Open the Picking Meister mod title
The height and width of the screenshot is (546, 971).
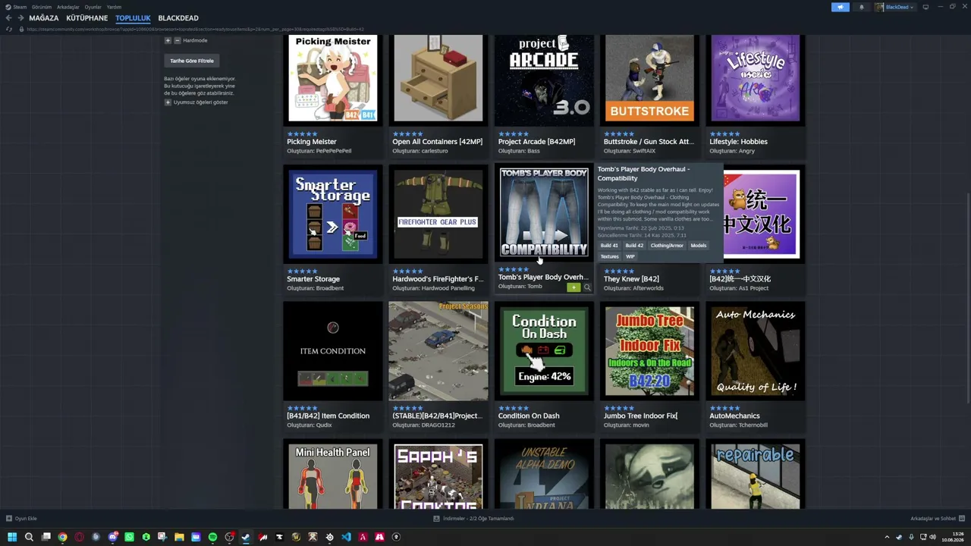312,142
